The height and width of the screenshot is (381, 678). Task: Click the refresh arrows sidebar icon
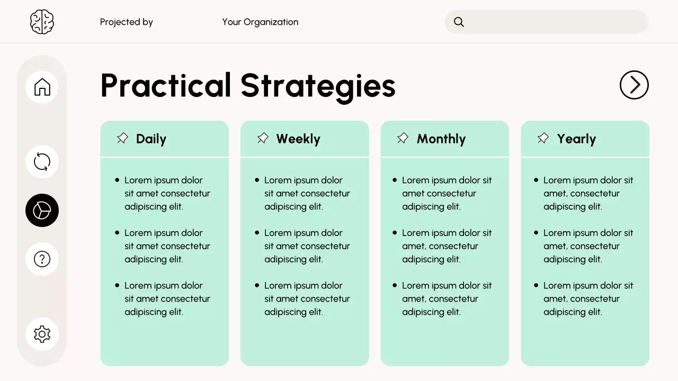[x=42, y=161]
